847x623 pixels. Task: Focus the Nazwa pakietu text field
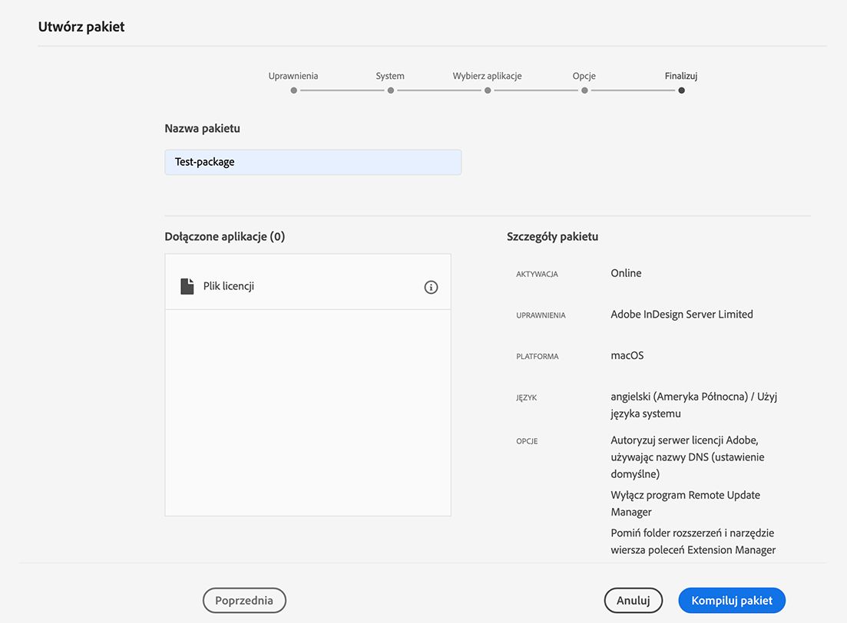[x=313, y=162]
